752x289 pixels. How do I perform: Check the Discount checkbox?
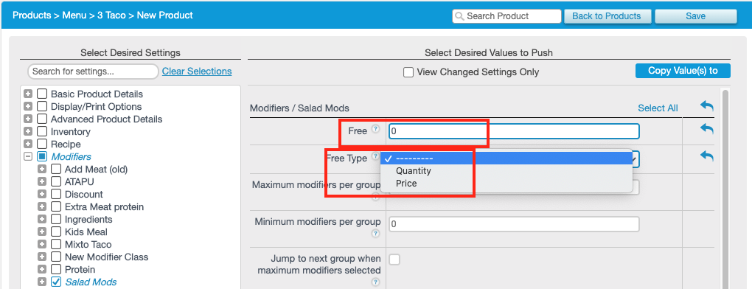56,194
